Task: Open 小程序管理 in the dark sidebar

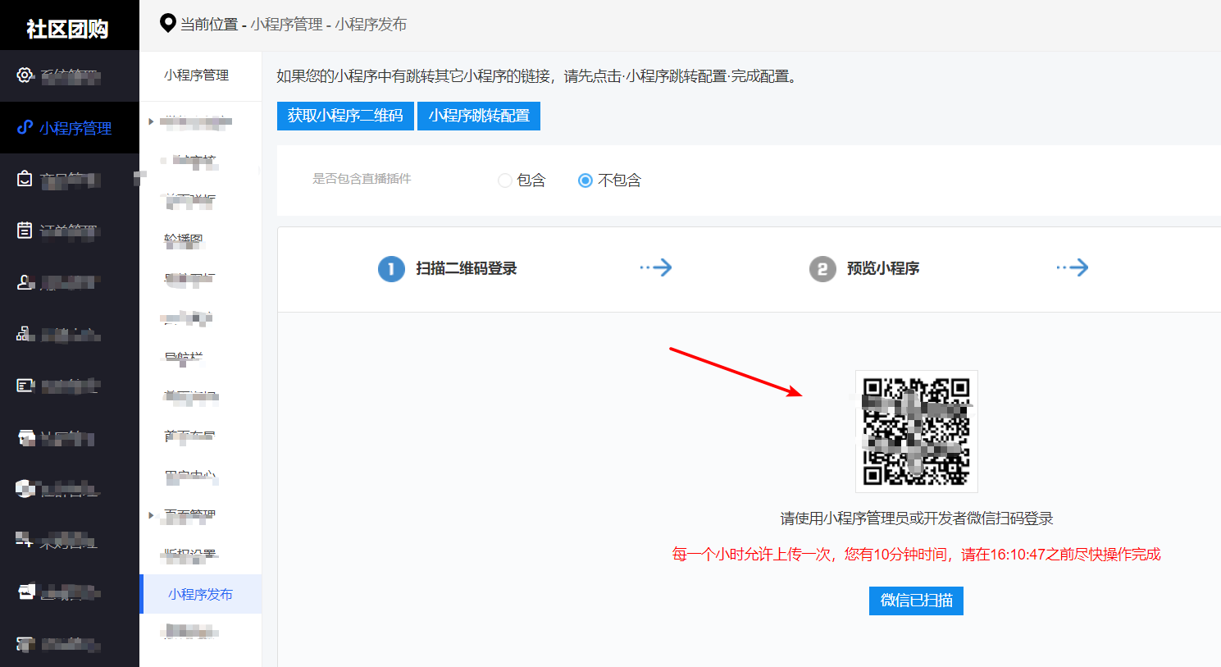Action: [x=70, y=128]
